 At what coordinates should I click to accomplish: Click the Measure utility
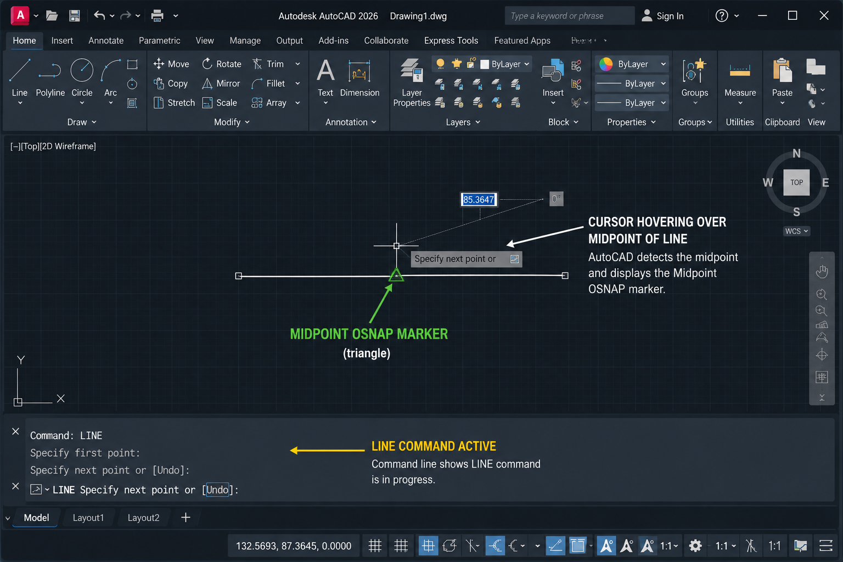[x=740, y=77]
